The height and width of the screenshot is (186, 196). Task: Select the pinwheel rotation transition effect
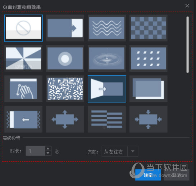[23, 58]
